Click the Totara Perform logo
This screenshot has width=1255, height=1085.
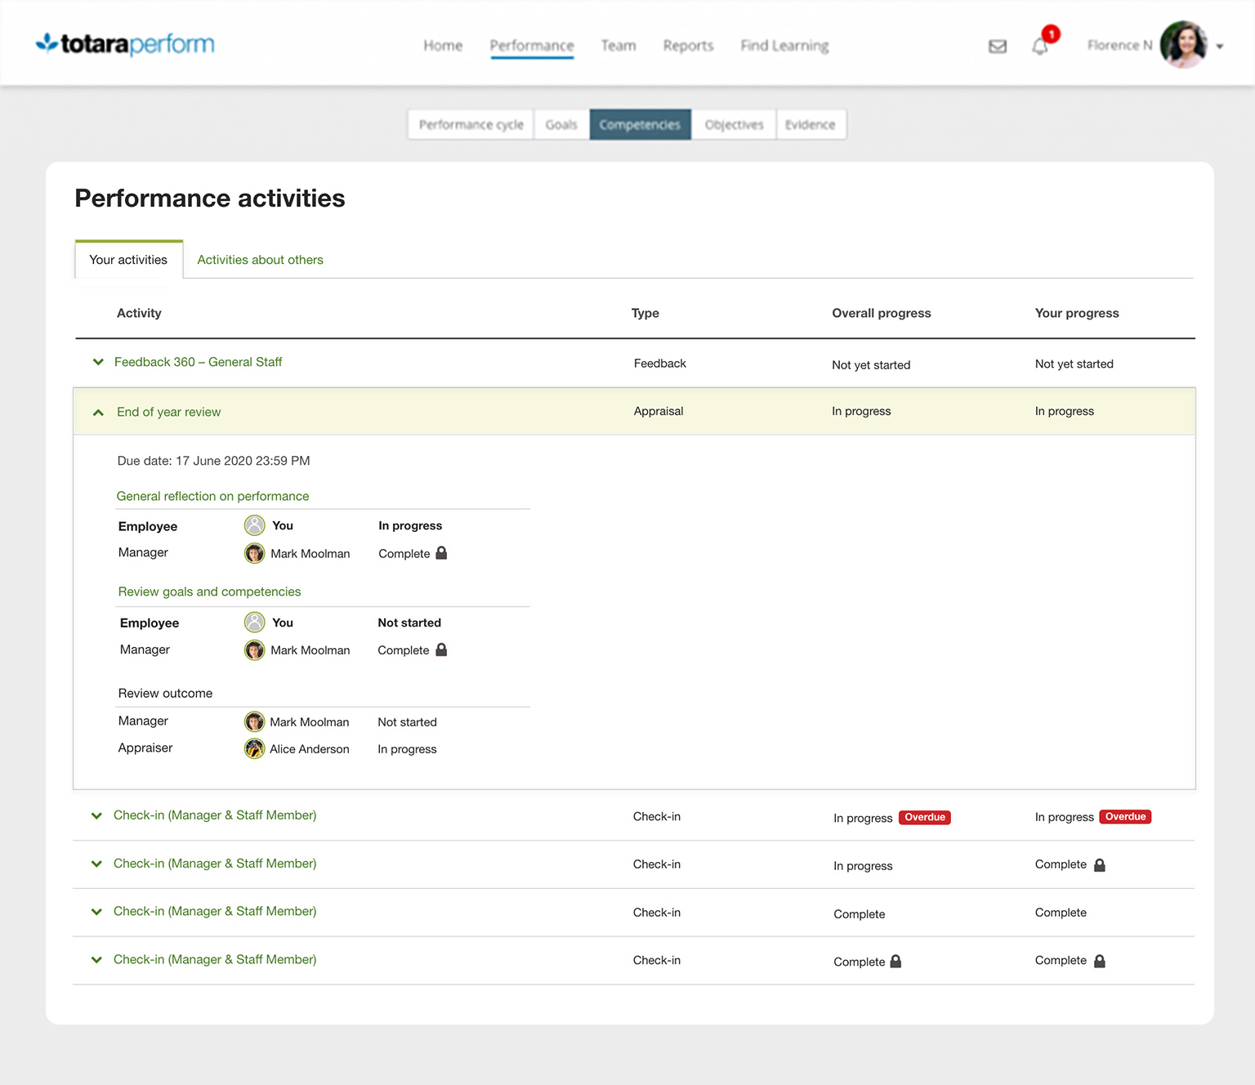tap(125, 43)
